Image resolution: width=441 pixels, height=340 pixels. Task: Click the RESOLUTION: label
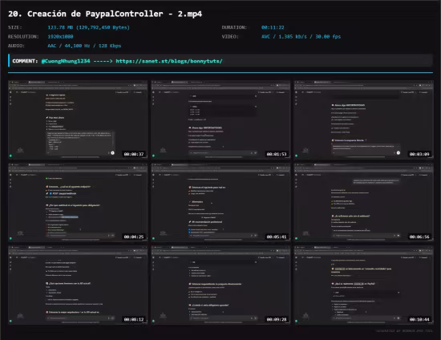[23, 37]
